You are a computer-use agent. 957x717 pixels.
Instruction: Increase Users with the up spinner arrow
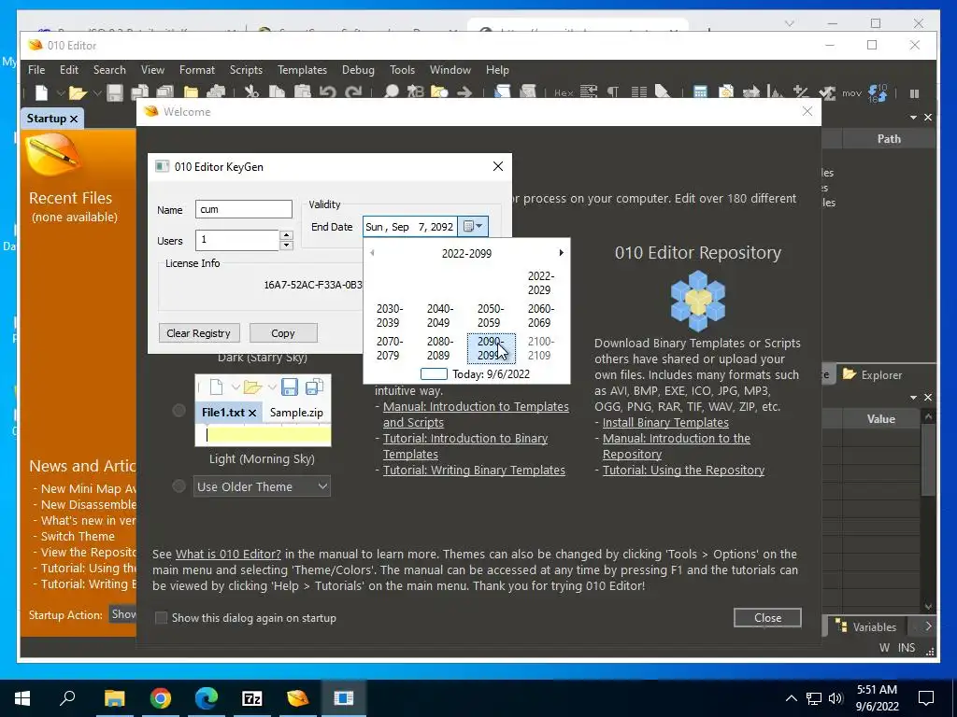[x=286, y=234]
